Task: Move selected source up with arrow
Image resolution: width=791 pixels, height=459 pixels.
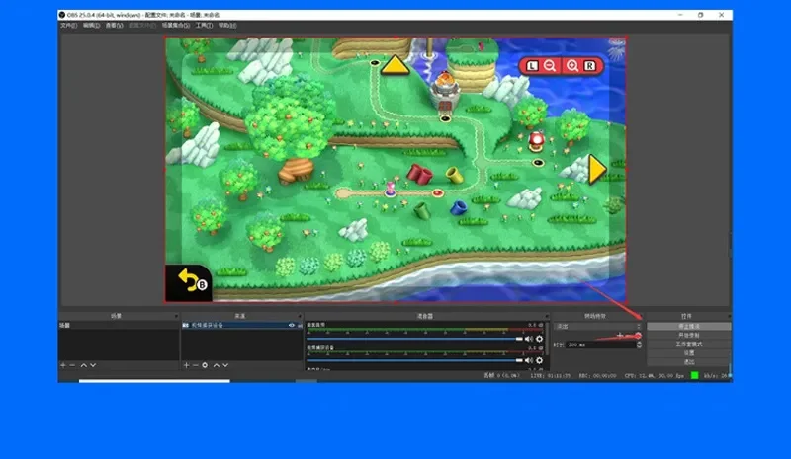Action: (x=217, y=365)
